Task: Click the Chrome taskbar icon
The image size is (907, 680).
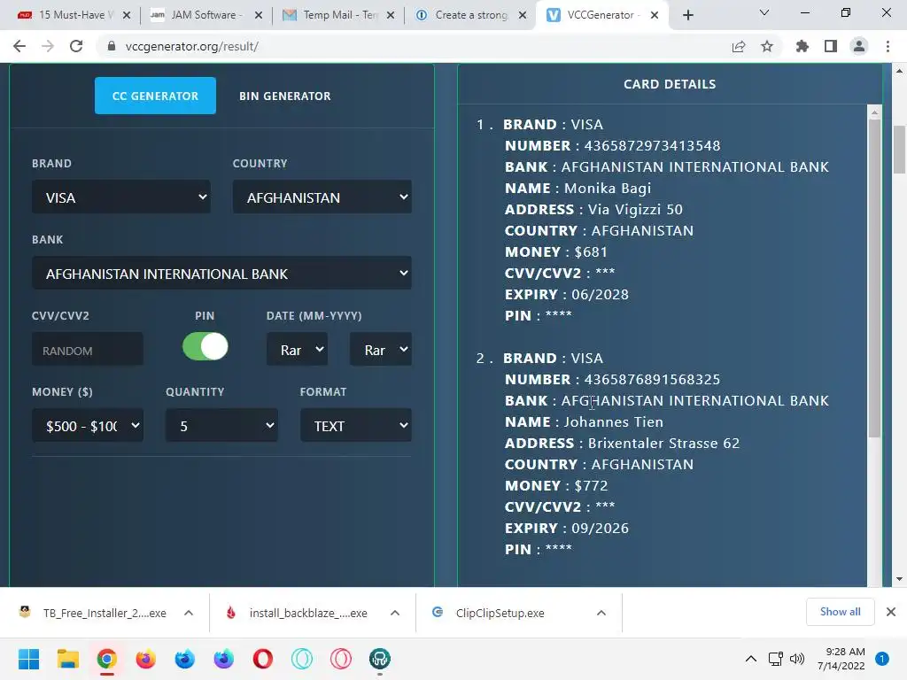Action: (107, 659)
